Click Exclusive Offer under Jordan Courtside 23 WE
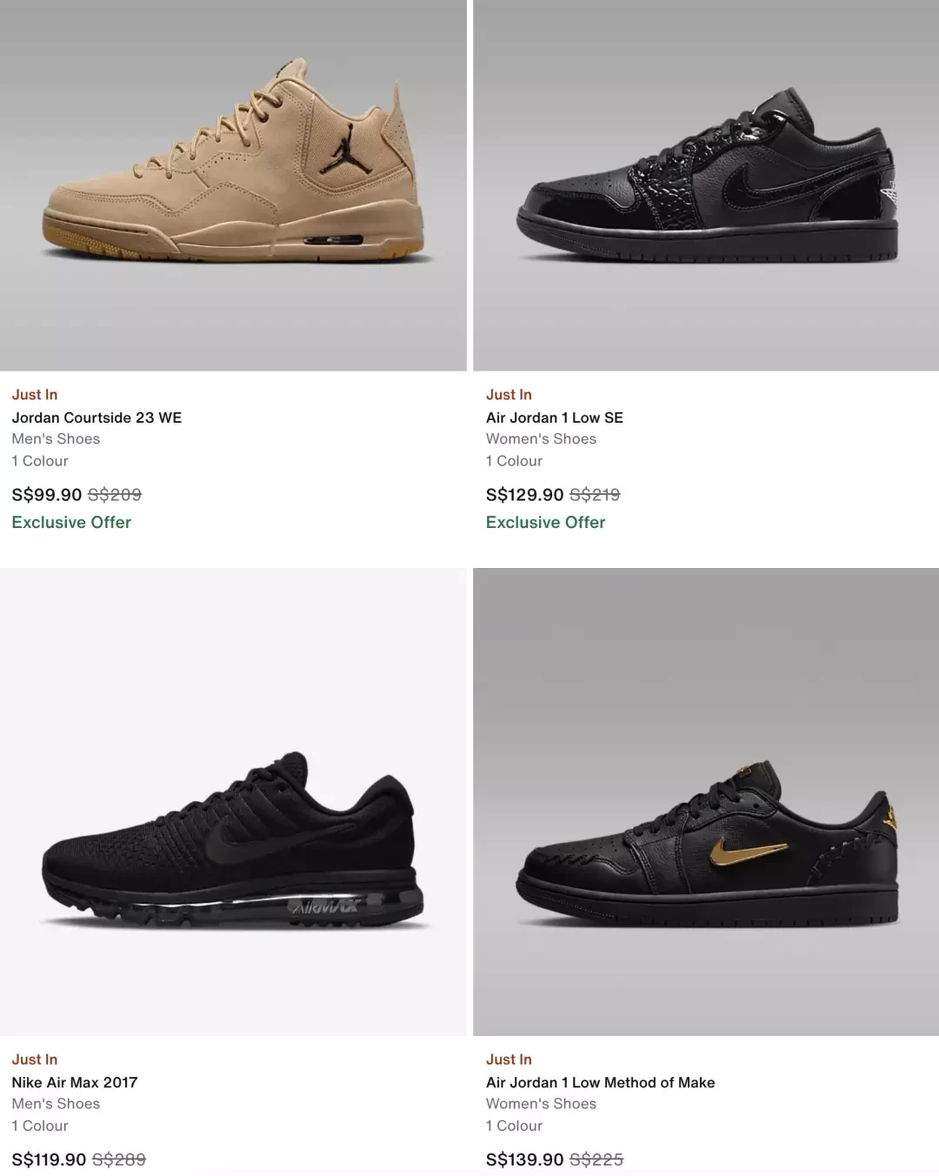 coord(71,522)
